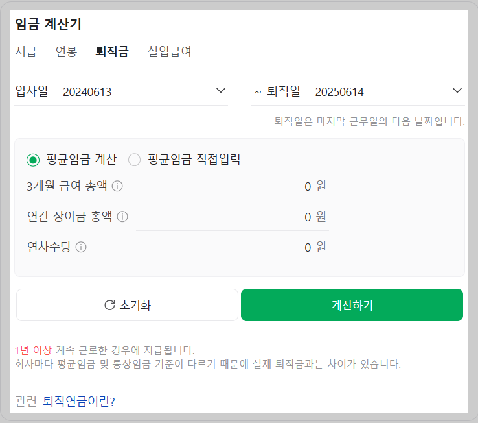478x423 pixels.
Task: Click the 회사마다 평균임금 disclaimer line
Action: click(x=208, y=364)
